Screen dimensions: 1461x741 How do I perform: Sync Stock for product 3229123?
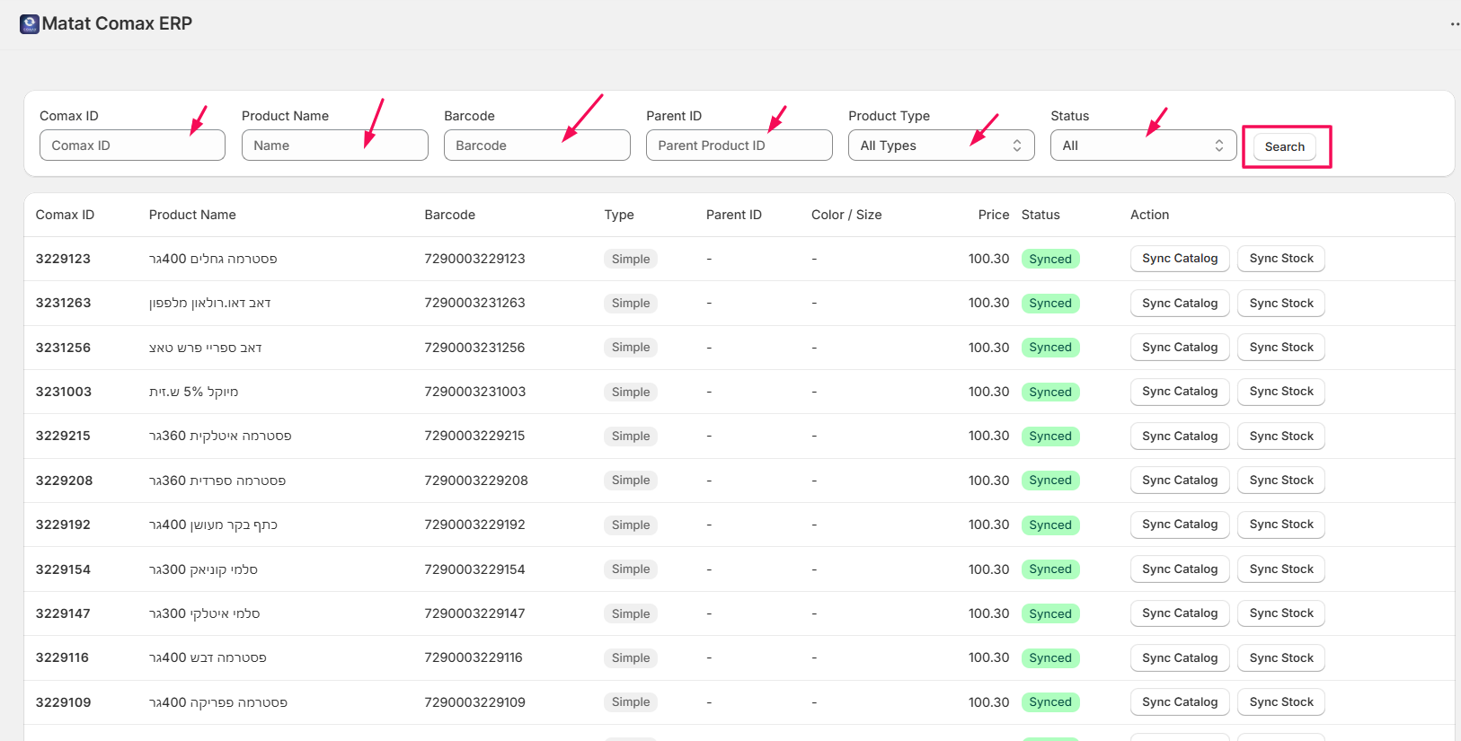[x=1280, y=259]
